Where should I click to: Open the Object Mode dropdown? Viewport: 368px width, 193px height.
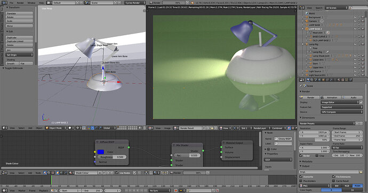[x=55, y=128]
